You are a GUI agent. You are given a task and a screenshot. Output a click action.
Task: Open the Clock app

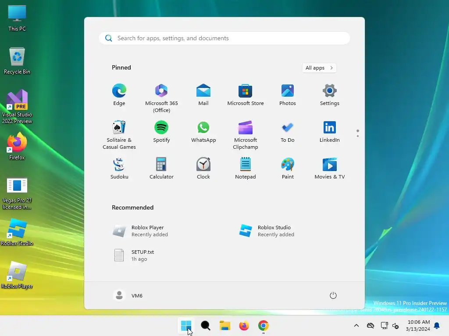coord(203,168)
